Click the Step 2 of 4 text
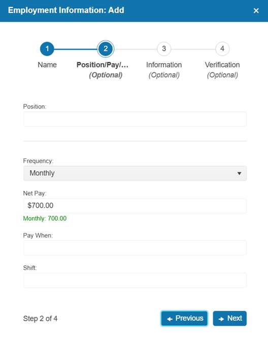The image size is (268, 349). click(40, 319)
